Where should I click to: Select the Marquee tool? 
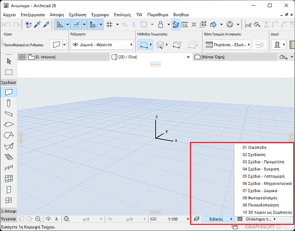coord(9,72)
